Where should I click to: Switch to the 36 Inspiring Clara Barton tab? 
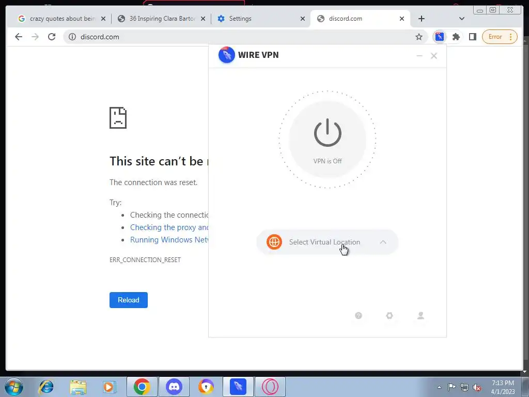click(x=162, y=19)
